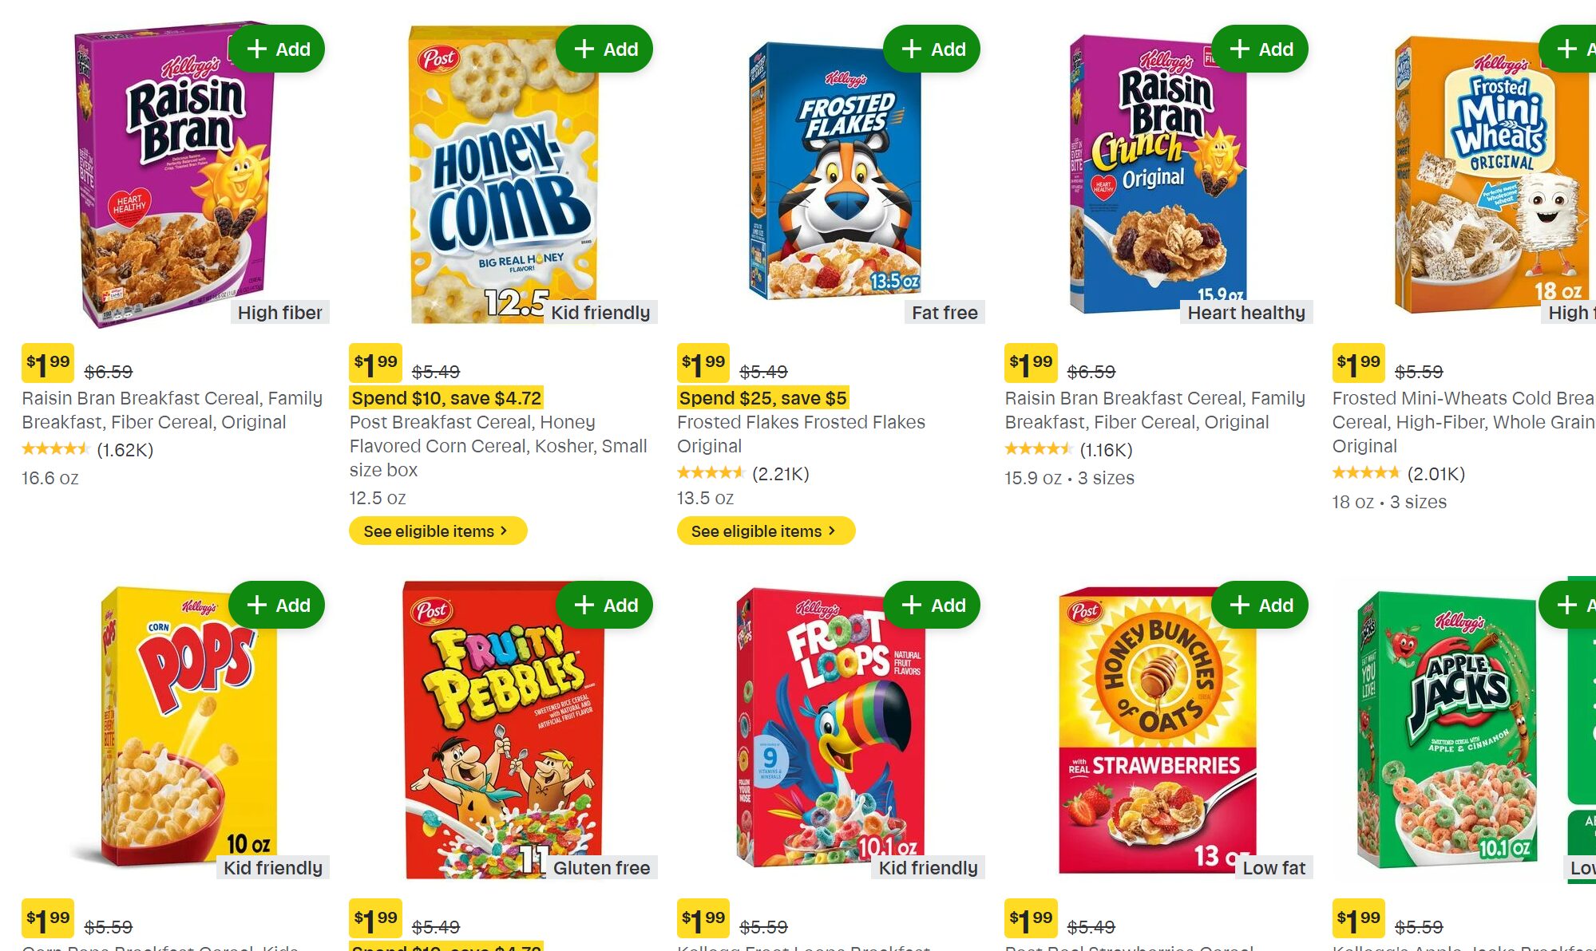The width and height of the screenshot is (1596, 951).
Task: Add Fruity Pebbles to cart
Action: 604,606
